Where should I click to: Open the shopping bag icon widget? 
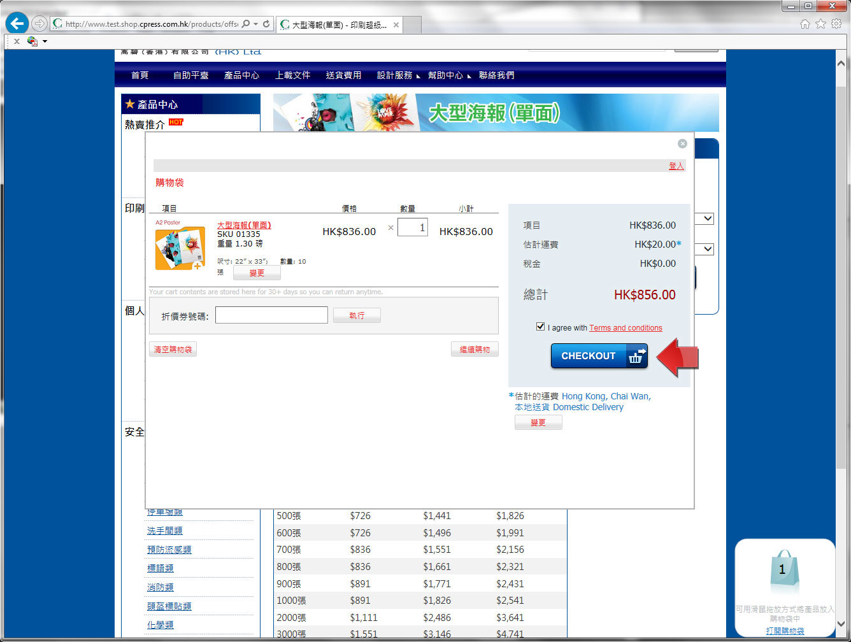click(x=783, y=571)
